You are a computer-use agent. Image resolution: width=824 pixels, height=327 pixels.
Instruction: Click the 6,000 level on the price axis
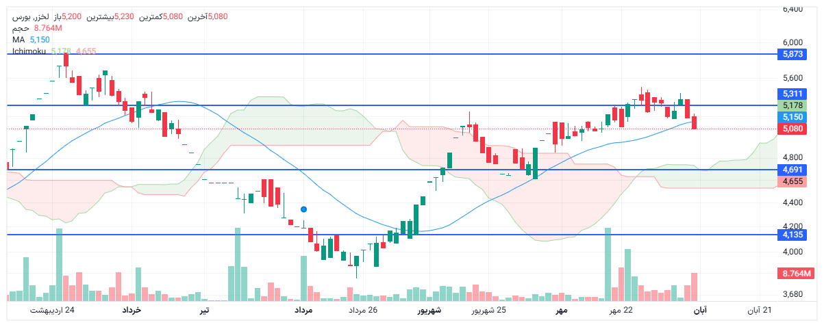[x=792, y=42]
